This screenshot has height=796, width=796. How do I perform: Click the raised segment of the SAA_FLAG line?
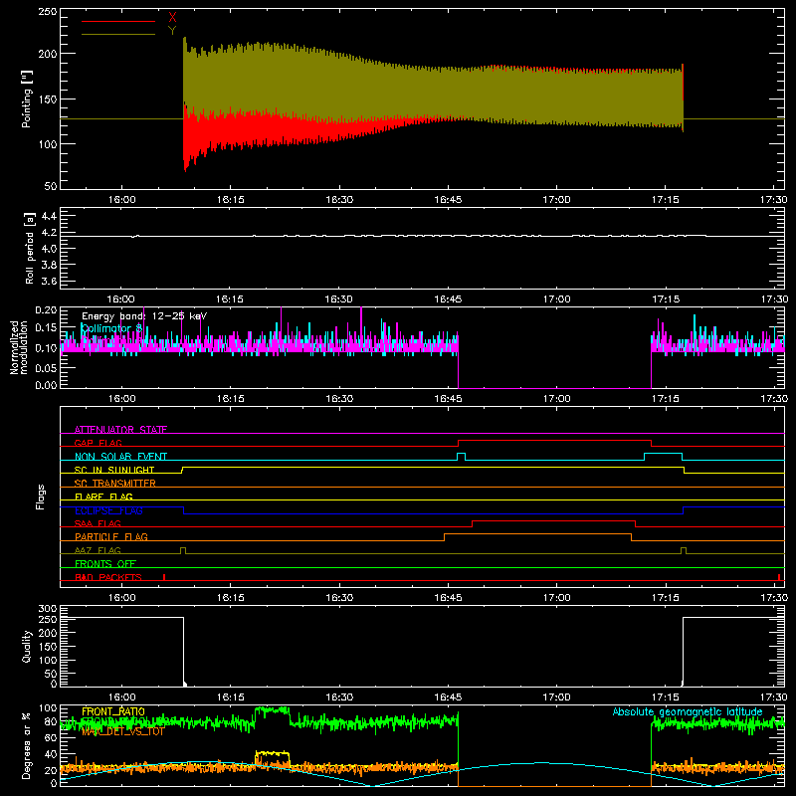553,520
